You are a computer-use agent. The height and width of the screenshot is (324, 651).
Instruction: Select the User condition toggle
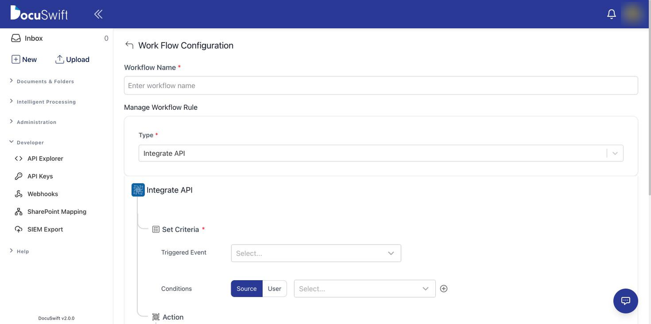[274, 289]
